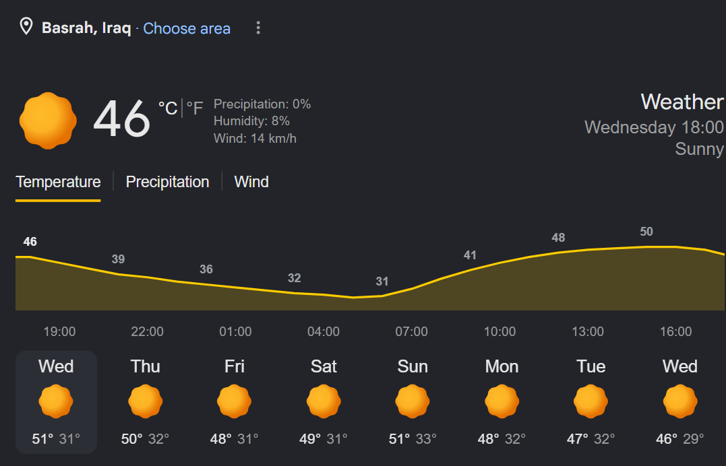
Task: Select Friday's sun forecast icon
Action: pyautogui.click(x=235, y=401)
